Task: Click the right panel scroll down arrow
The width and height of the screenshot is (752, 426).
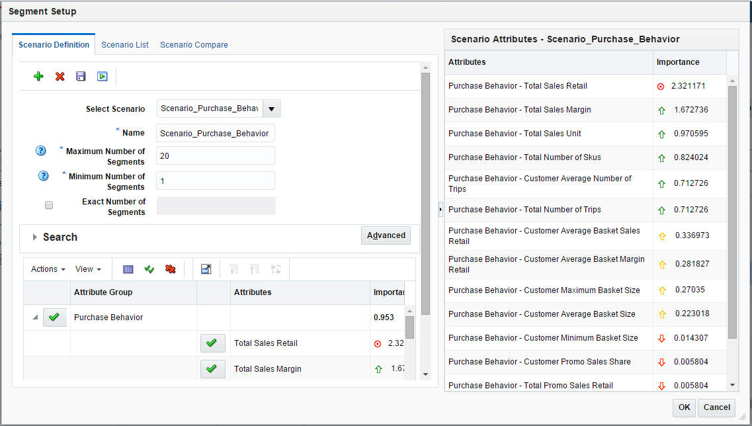Action: pos(732,385)
